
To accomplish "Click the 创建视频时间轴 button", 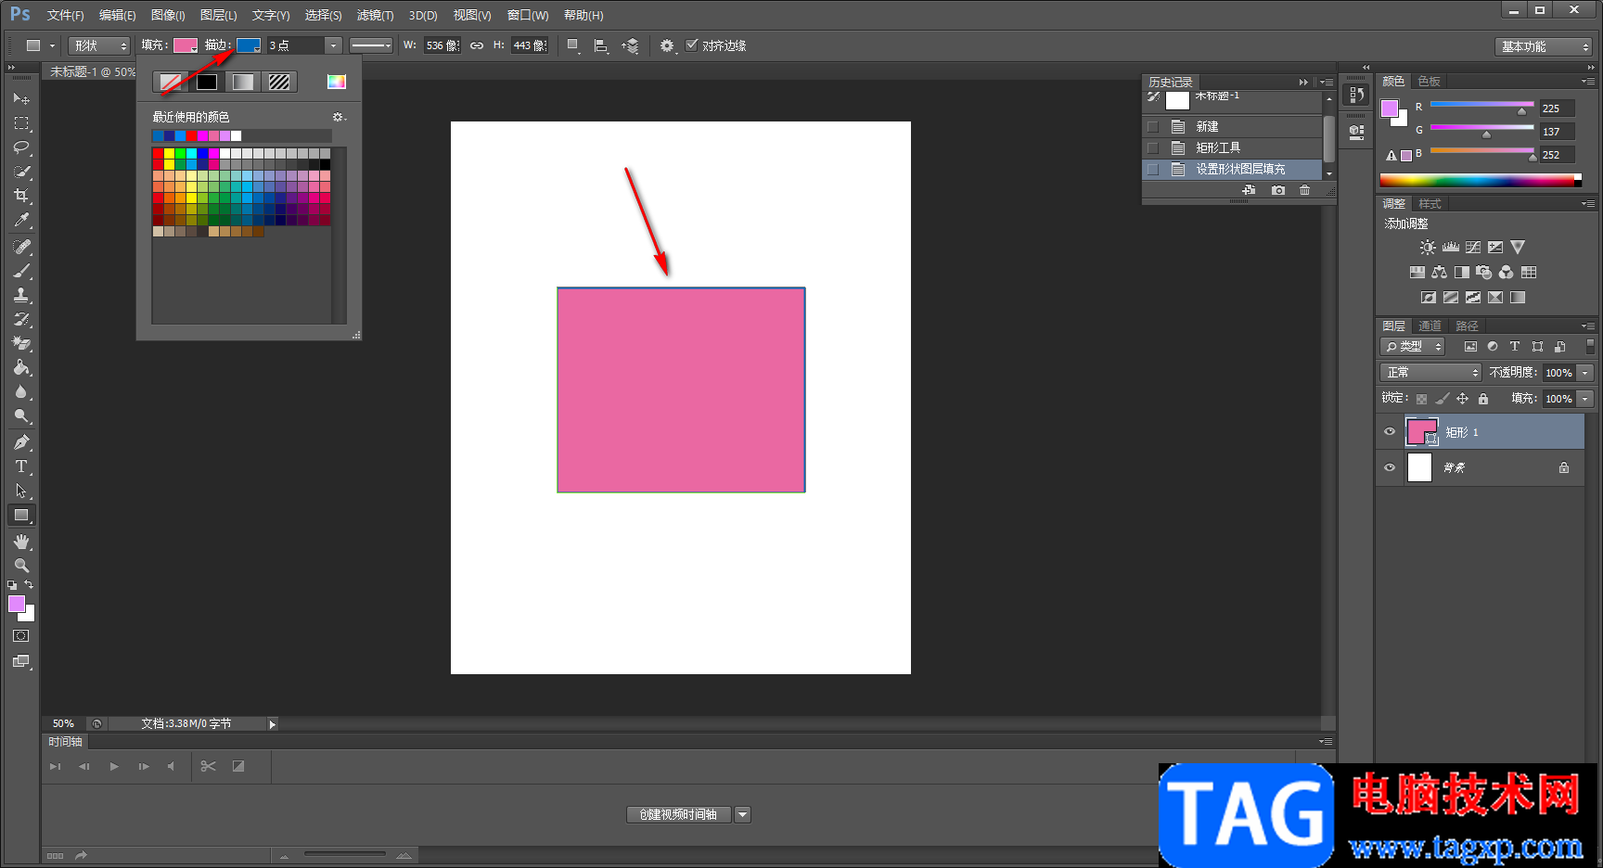I will pyautogui.click(x=678, y=814).
